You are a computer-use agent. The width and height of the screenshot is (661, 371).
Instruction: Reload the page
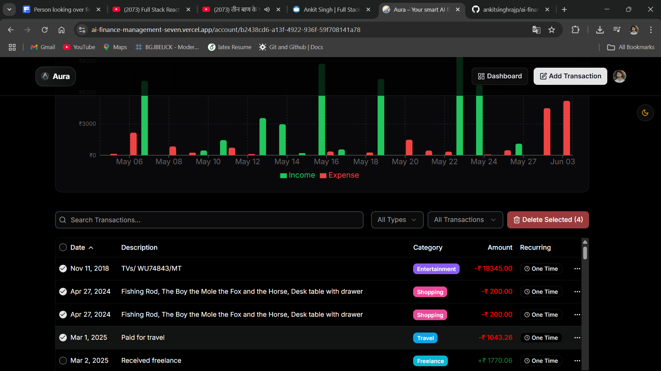[x=45, y=30]
